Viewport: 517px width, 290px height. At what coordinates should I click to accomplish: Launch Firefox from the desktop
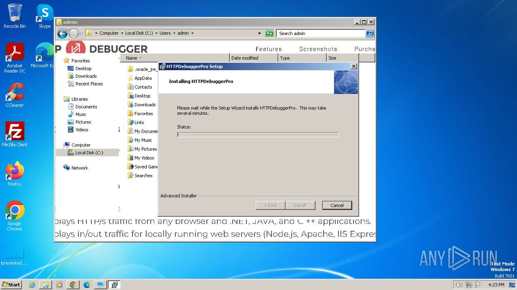[x=15, y=174]
